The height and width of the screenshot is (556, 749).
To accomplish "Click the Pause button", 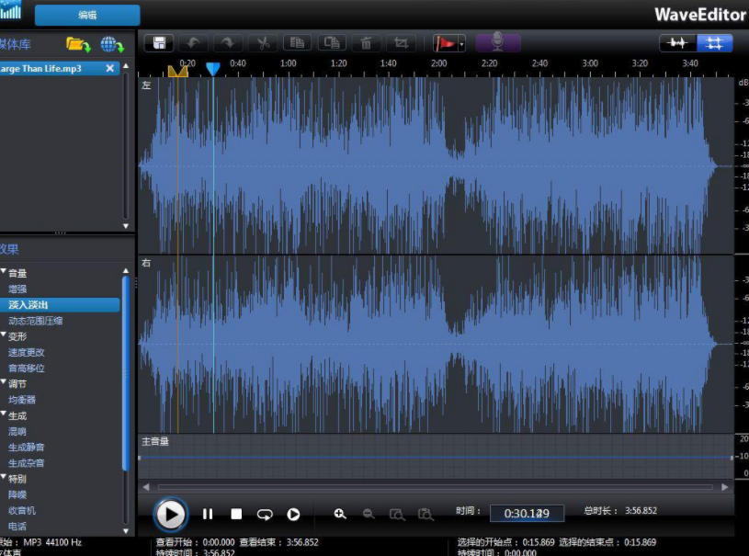I will 208,514.
